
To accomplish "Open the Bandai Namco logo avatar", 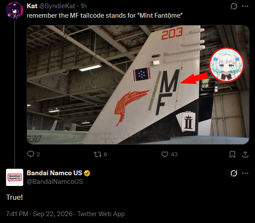I will pos(15,177).
